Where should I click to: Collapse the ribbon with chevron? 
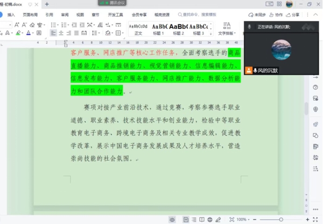(316, 14)
